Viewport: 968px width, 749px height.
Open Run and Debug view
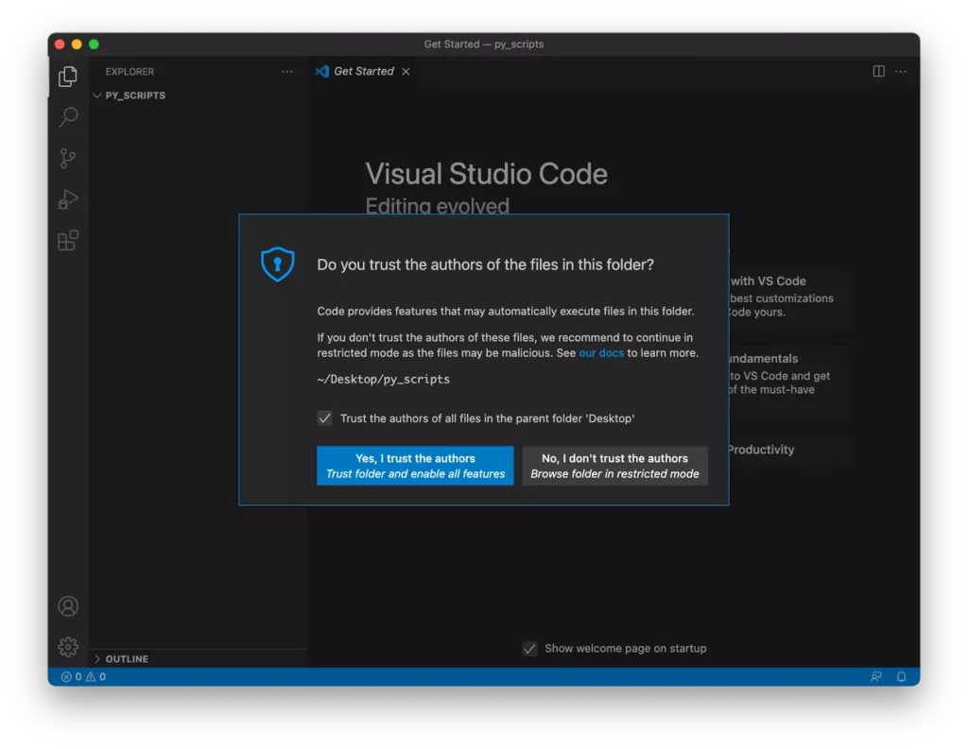click(x=68, y=199)
